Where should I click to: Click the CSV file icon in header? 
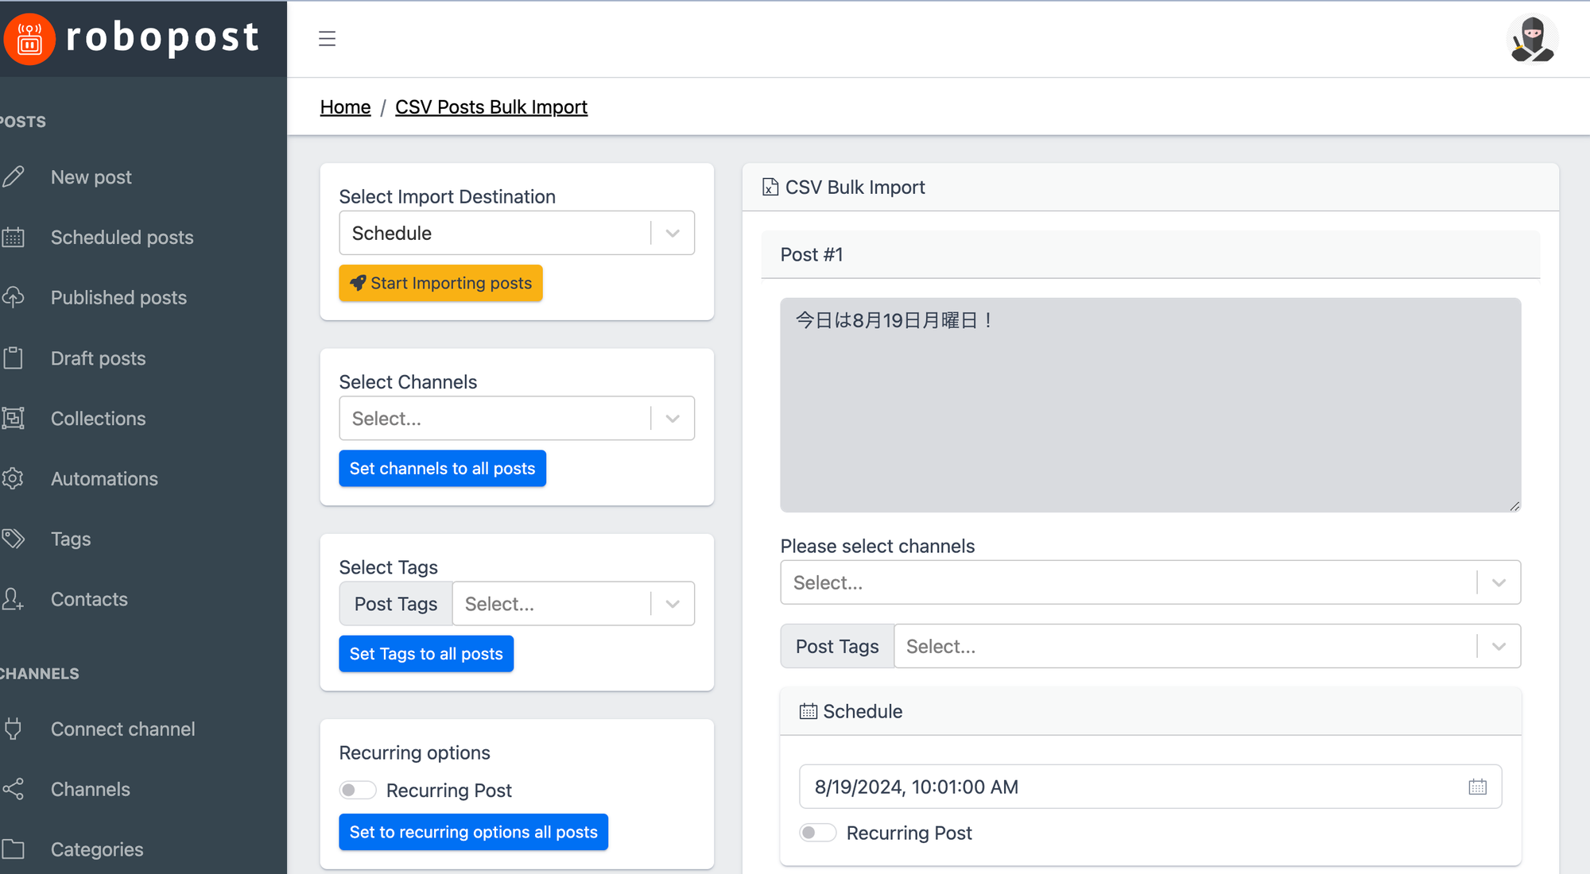(x=770, y=187)
